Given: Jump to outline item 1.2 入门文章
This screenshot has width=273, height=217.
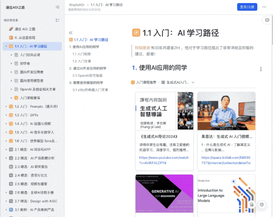Looking at the screenshot, I should pos(81,61).
